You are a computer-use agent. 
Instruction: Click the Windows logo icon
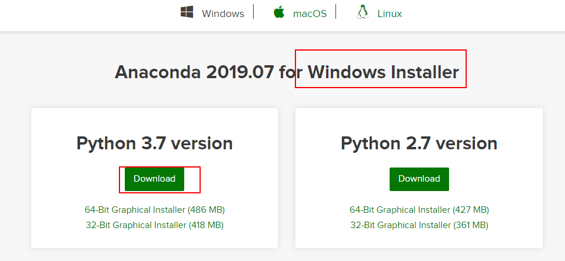click(187, 12)
